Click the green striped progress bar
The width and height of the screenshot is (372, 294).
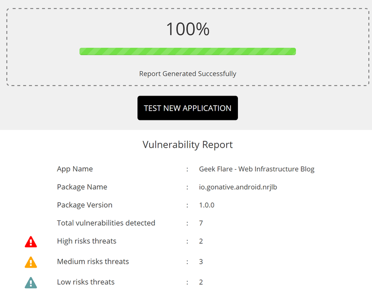pos(188,51)
